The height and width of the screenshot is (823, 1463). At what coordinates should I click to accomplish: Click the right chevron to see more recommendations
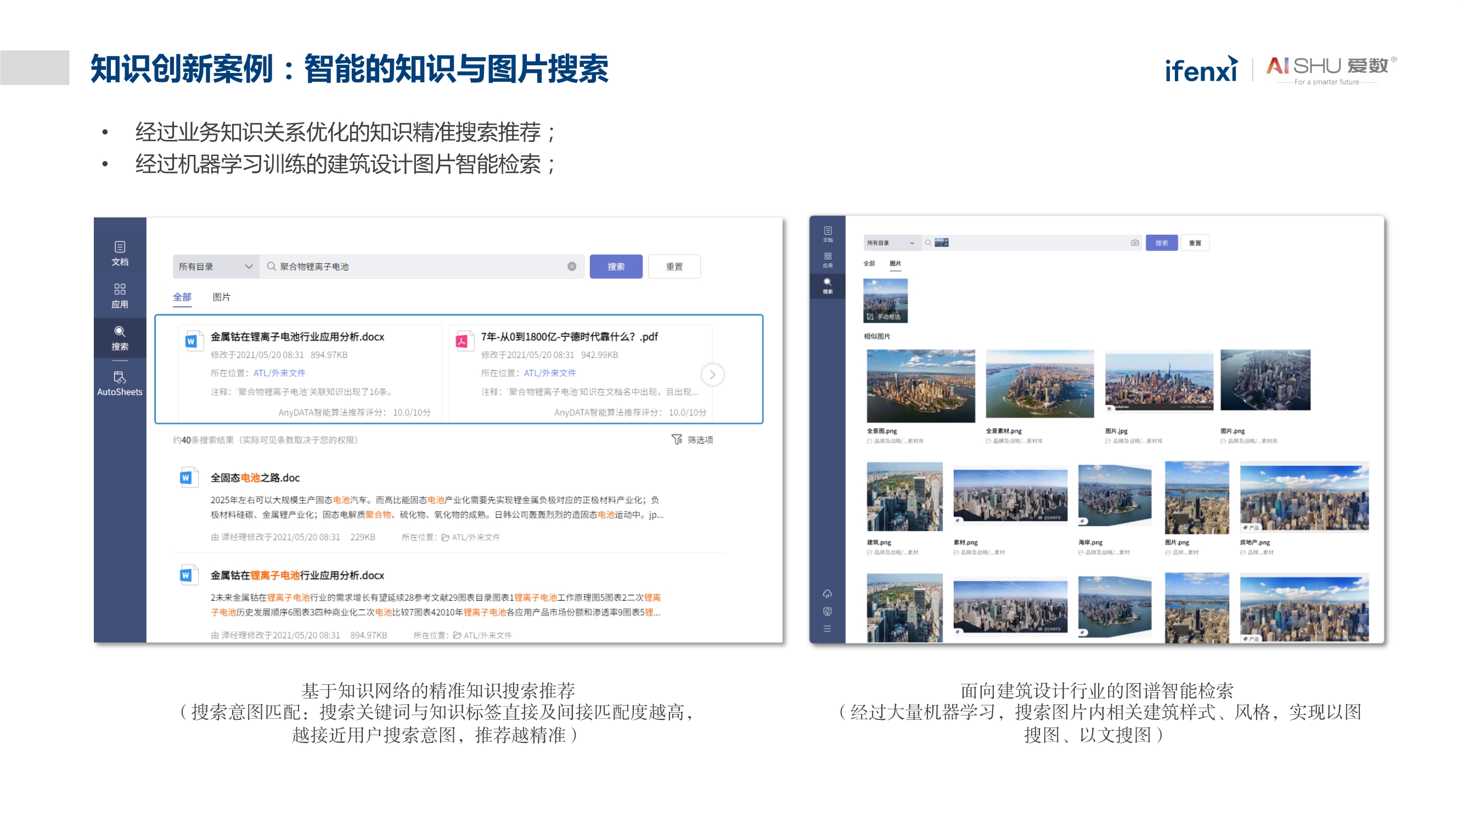point(712,375)
